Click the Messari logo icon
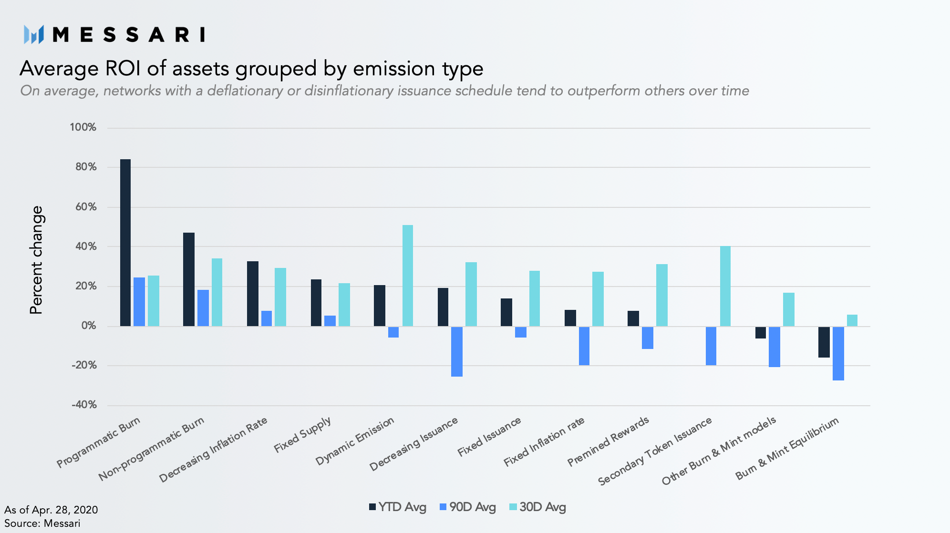Screen dimensions: 950x533 pos(34,34)
